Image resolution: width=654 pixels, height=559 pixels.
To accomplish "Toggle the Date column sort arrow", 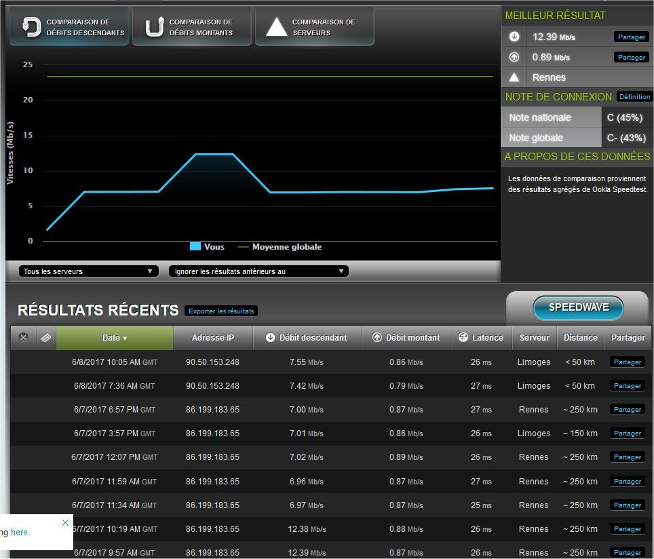I will [x=123, y=338].
